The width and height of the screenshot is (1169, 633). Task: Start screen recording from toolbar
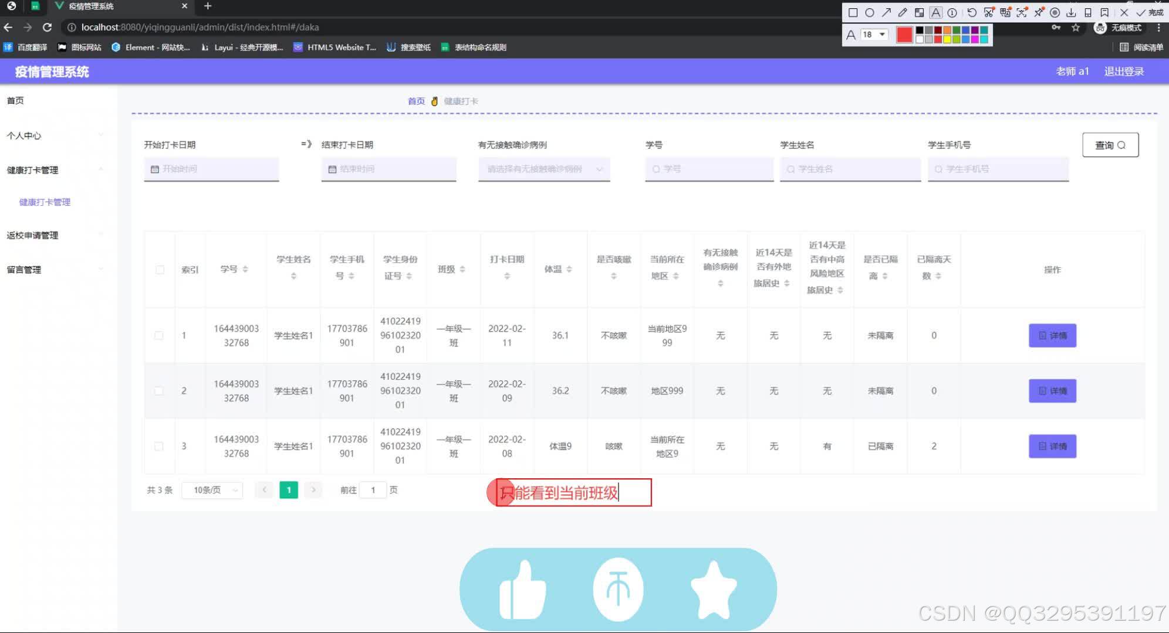[x=1055, y=12]
